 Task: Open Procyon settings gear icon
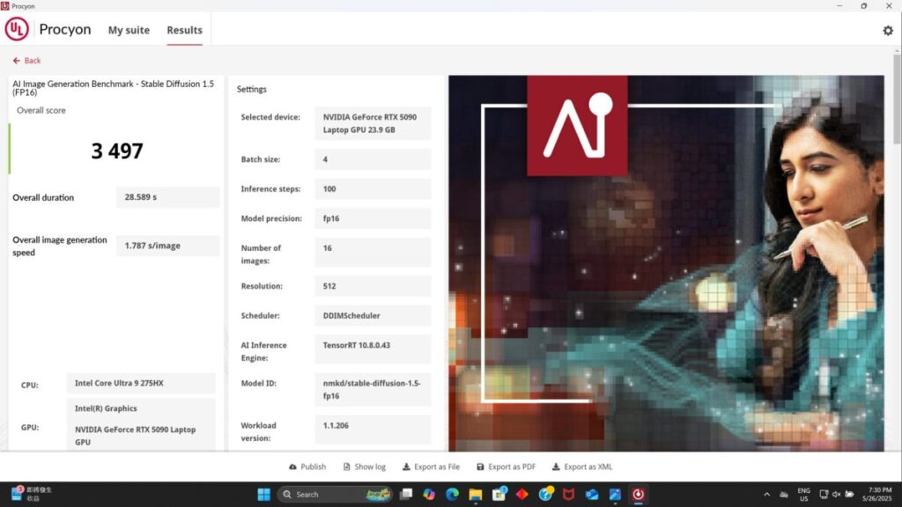[888, 31]
